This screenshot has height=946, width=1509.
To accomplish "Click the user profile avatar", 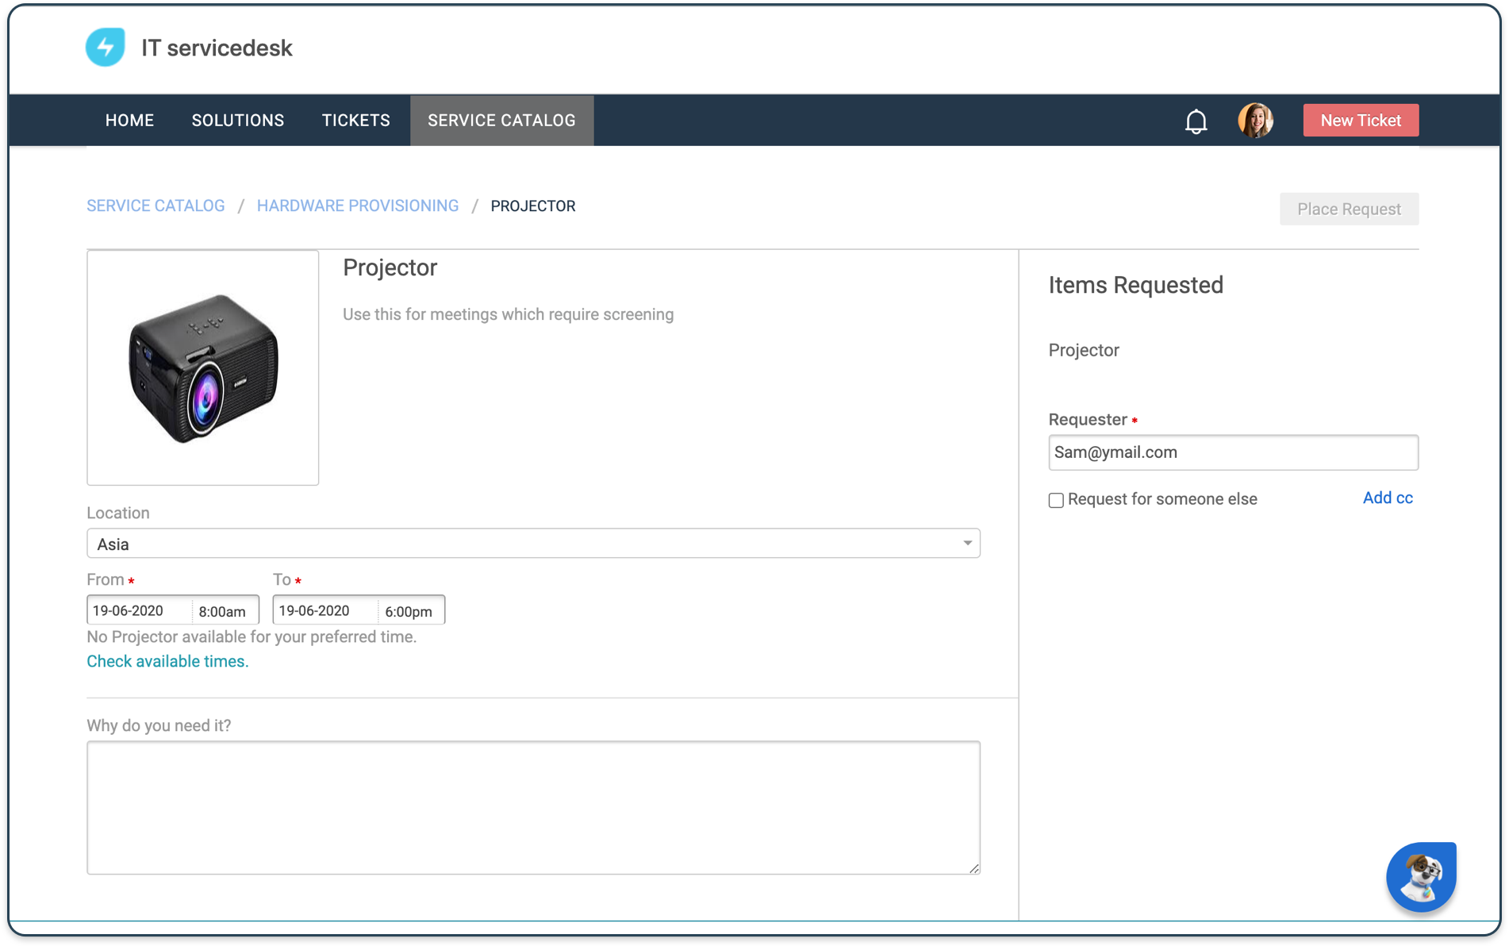I will coord(1255,121).
